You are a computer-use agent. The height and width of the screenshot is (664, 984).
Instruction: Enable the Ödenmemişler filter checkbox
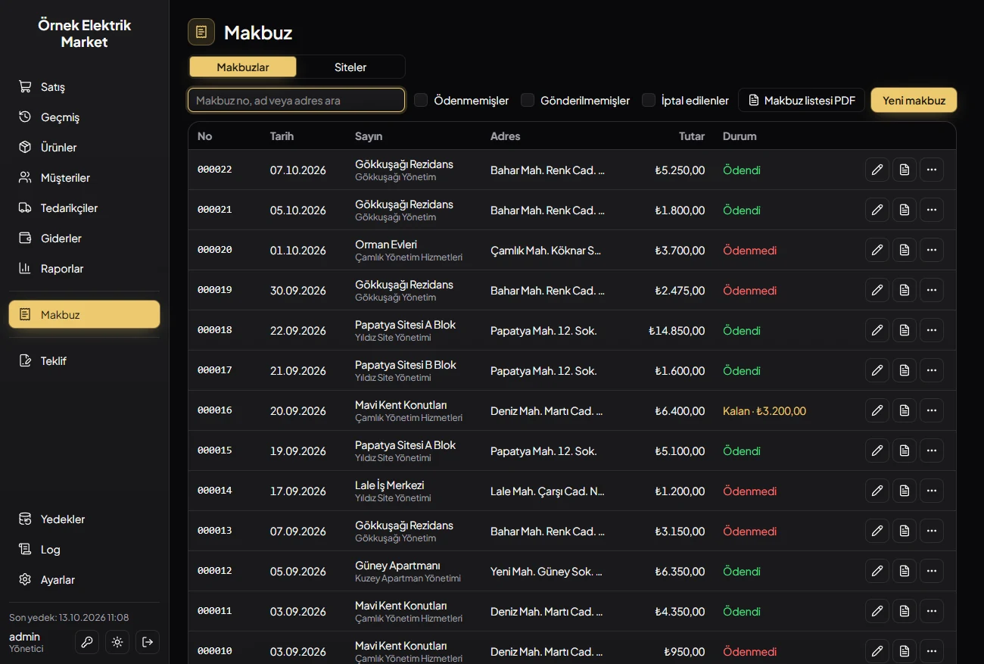pyautogui.click(x=421, y=100)
